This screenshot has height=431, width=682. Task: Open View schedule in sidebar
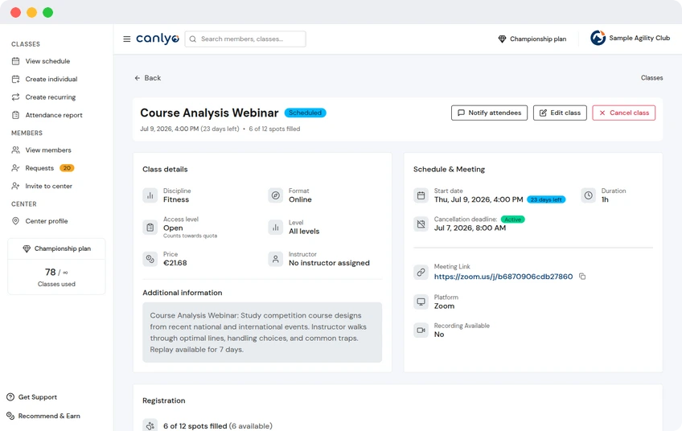click(x=47, y=61)
